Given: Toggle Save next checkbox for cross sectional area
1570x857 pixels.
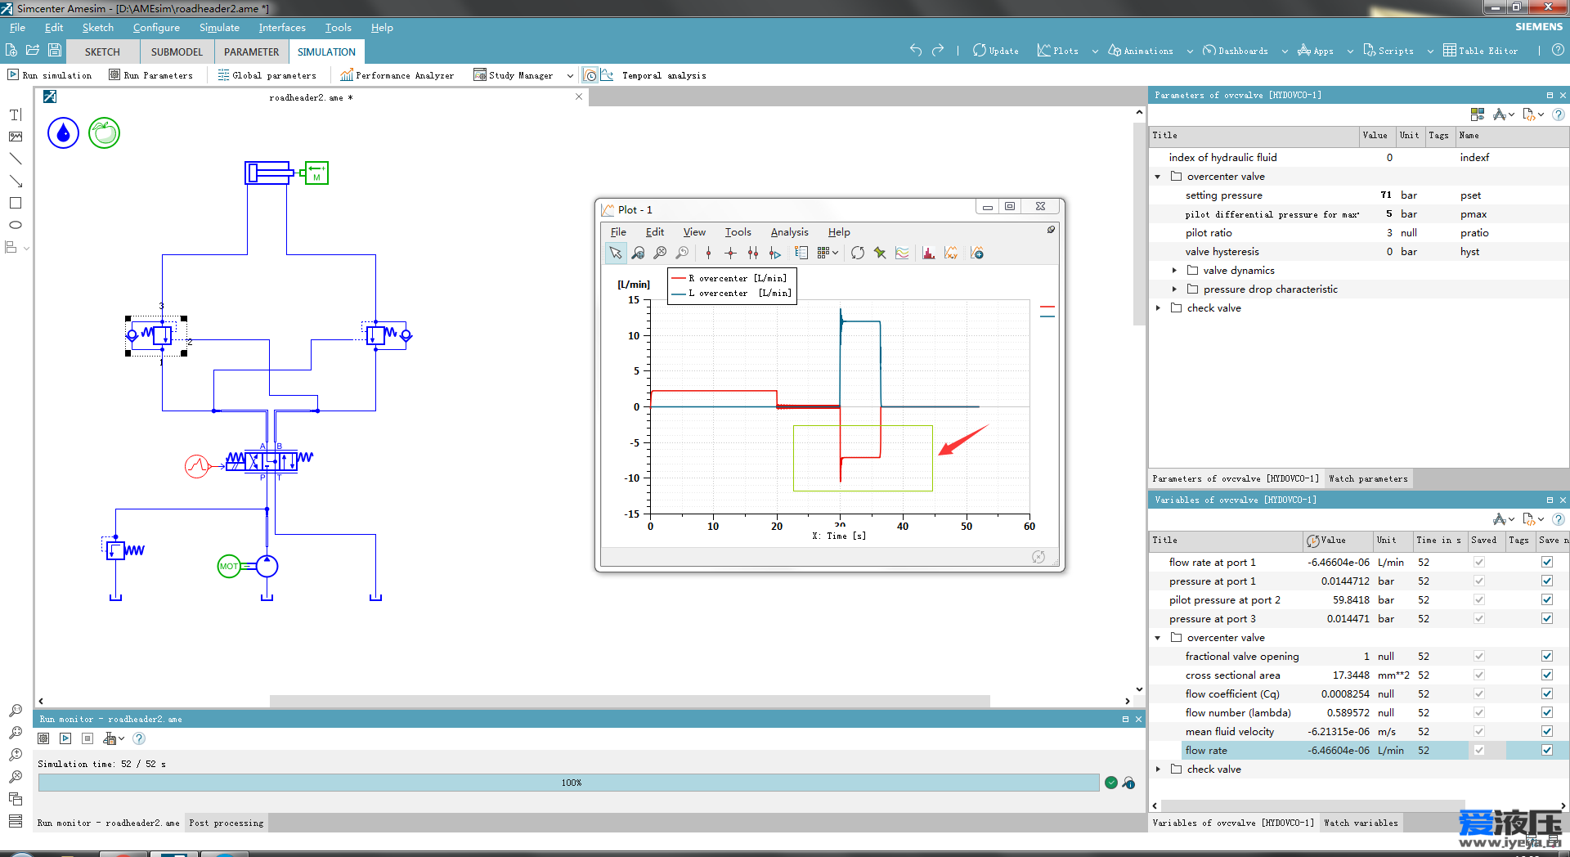Looking at the screenshot, I should point(1547,675).
